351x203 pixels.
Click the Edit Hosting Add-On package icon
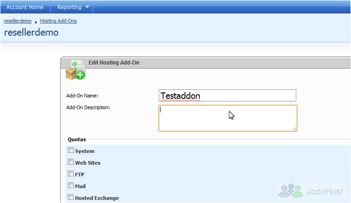pos(76,70)
